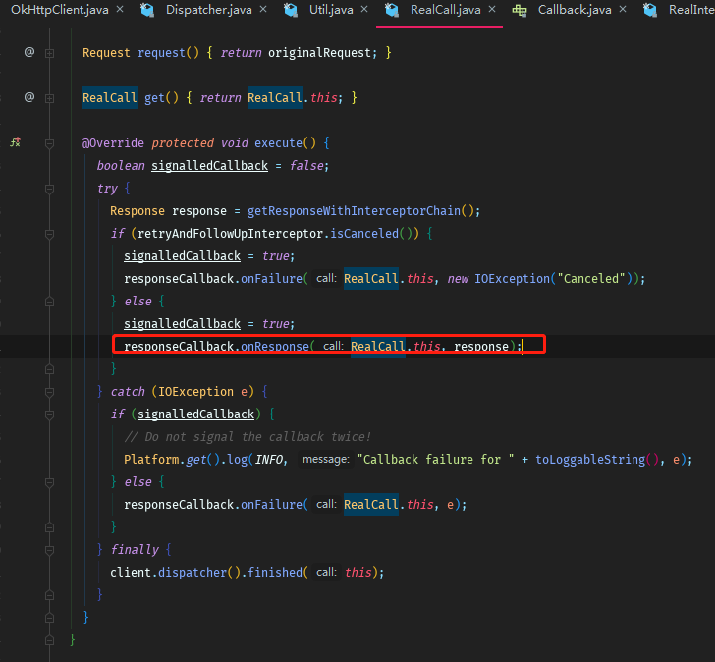Click the gutter @ icon beside request() method
Viewport: 715px width, 662px height.
29,52
